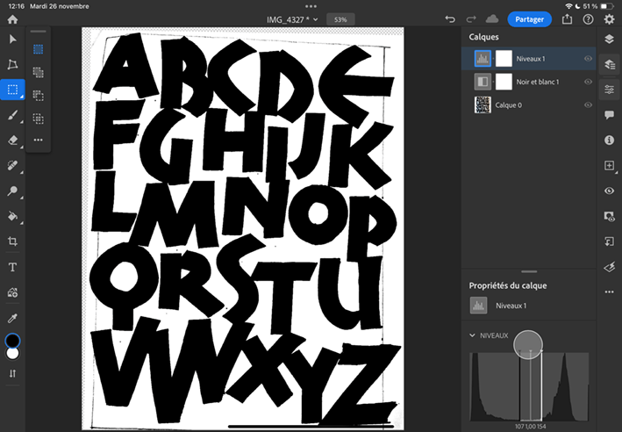The height and width of the screenshot is (432, 622).
Task: Pick the Crop tool
Action: pyautogui.click(x=12, y=241)
